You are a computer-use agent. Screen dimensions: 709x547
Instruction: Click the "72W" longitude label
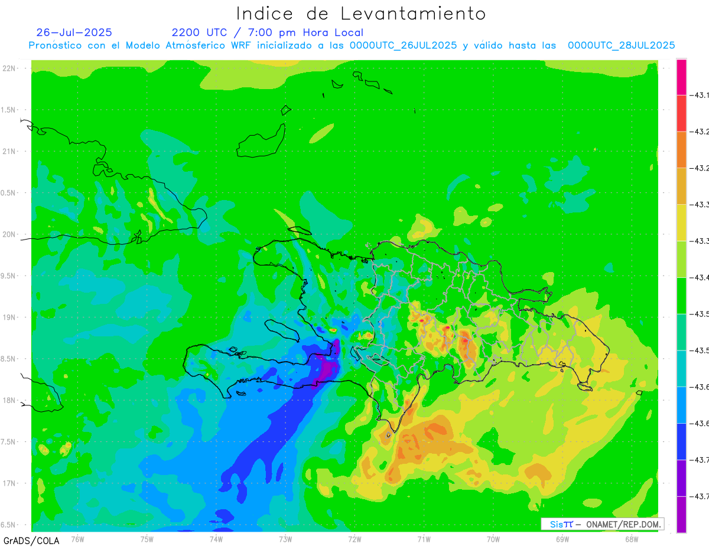pyautogui.click(x=354, y=539)
